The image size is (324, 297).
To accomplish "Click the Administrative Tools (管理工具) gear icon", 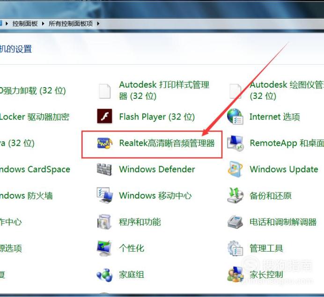I will coord(235,248).
